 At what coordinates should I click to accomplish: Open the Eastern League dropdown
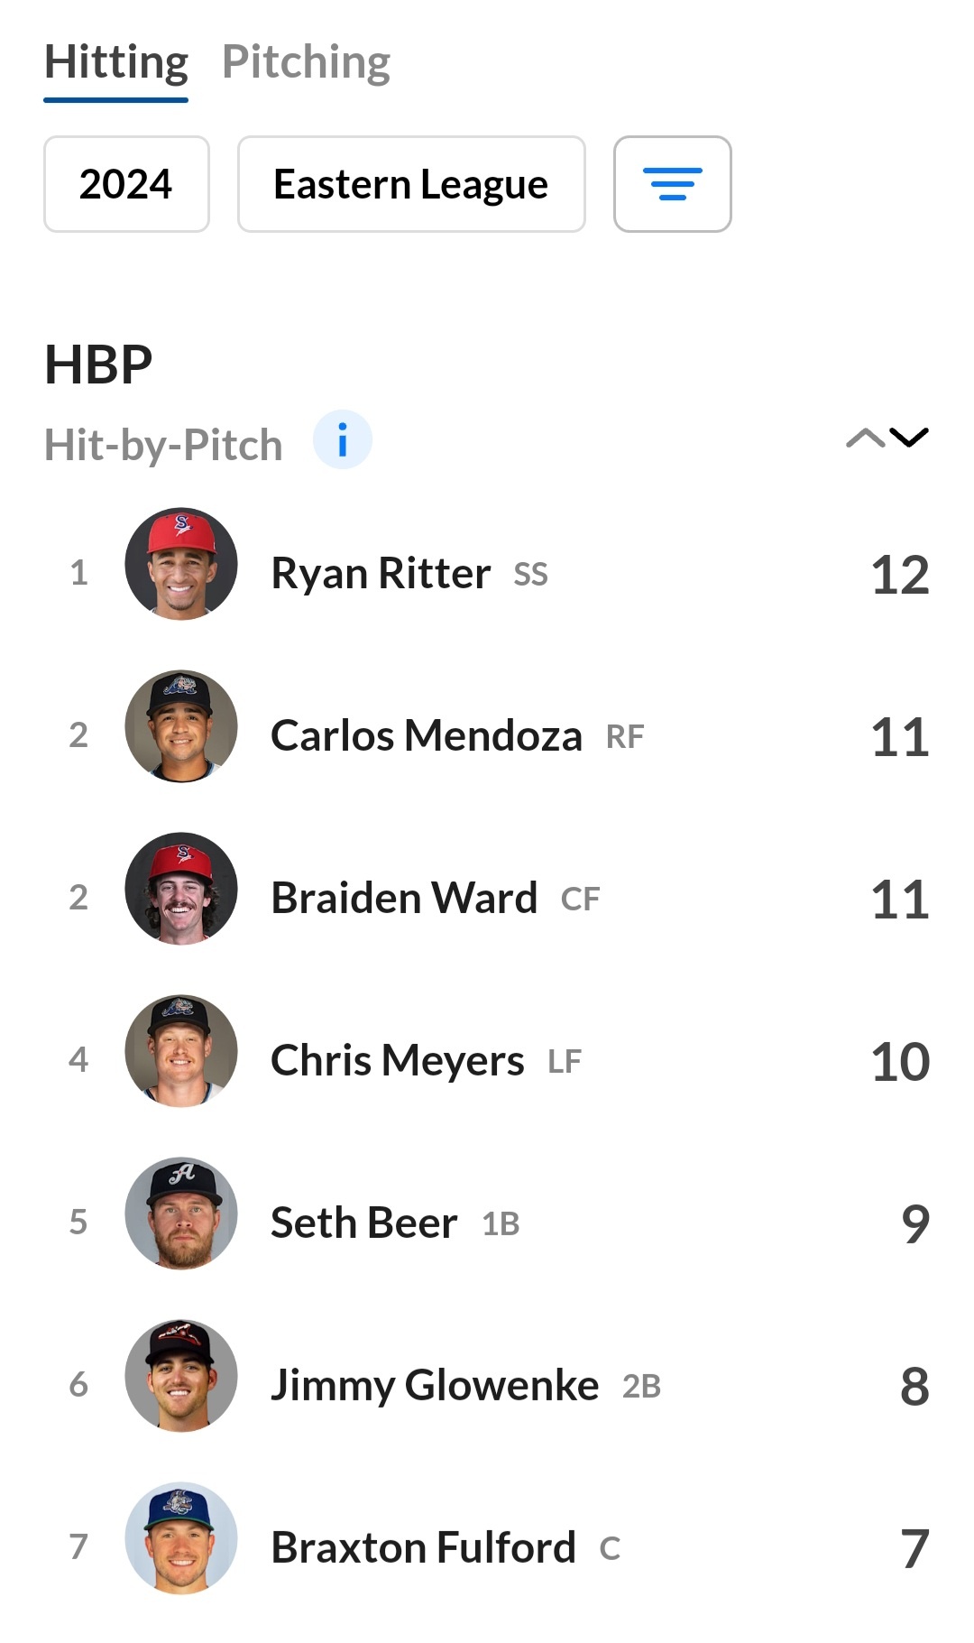tap(411, 184)
